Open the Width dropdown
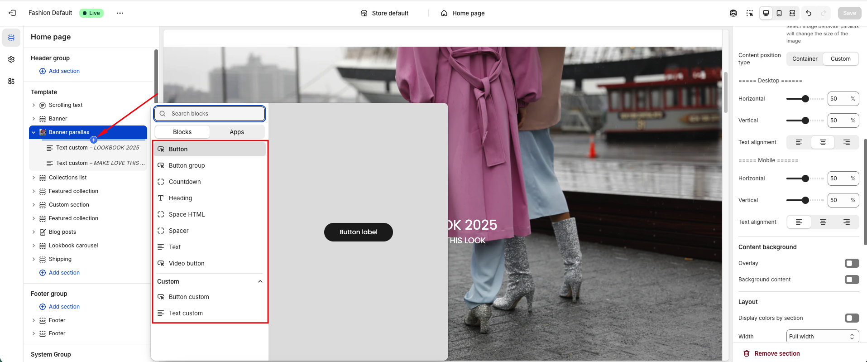Viewport: 867px width, 362px height. coord(822,336)
